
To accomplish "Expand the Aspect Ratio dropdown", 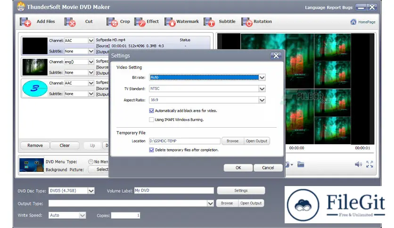I will click(262, 100).
